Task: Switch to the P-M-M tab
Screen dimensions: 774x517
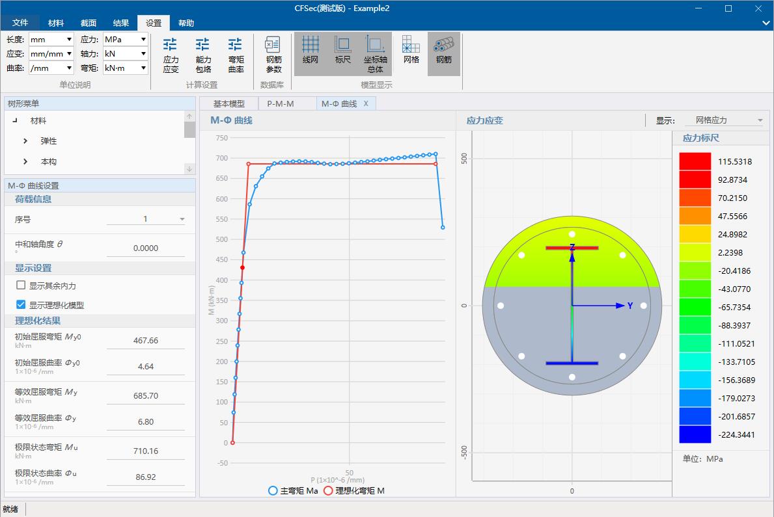Action: click(283, 103)
